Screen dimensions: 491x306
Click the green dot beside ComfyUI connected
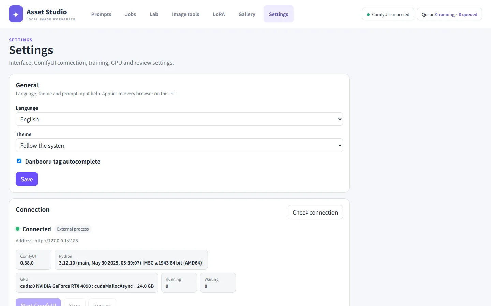pyautogui.click(x=368, y=15)
